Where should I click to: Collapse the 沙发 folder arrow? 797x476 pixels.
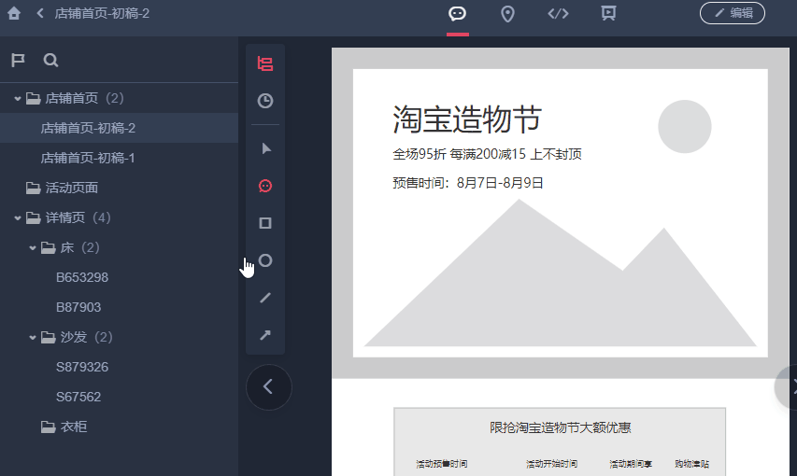[x=33, y=337]
